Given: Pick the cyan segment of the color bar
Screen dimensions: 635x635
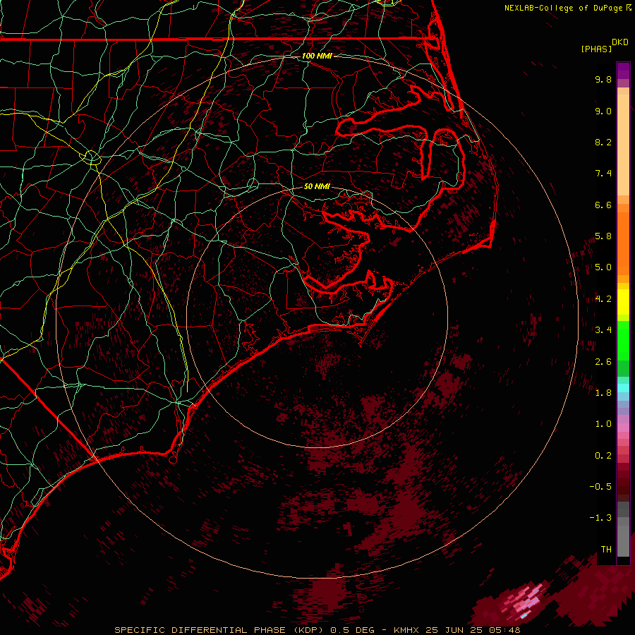Looking at the screenshot, I should coord(623,388).
